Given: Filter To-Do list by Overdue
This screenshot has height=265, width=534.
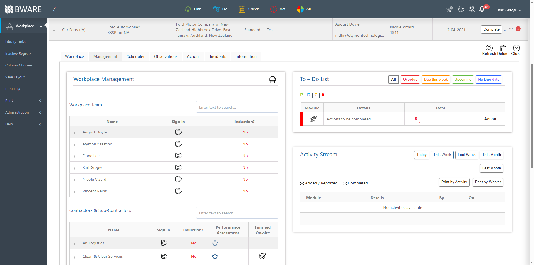Looking at the screenshot, I should tap(410, 80).
